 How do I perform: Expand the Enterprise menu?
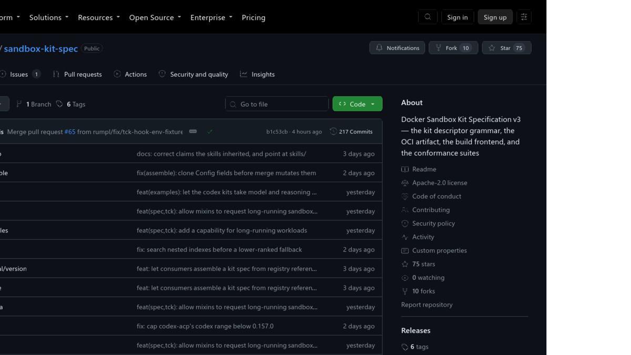point(211,17)
